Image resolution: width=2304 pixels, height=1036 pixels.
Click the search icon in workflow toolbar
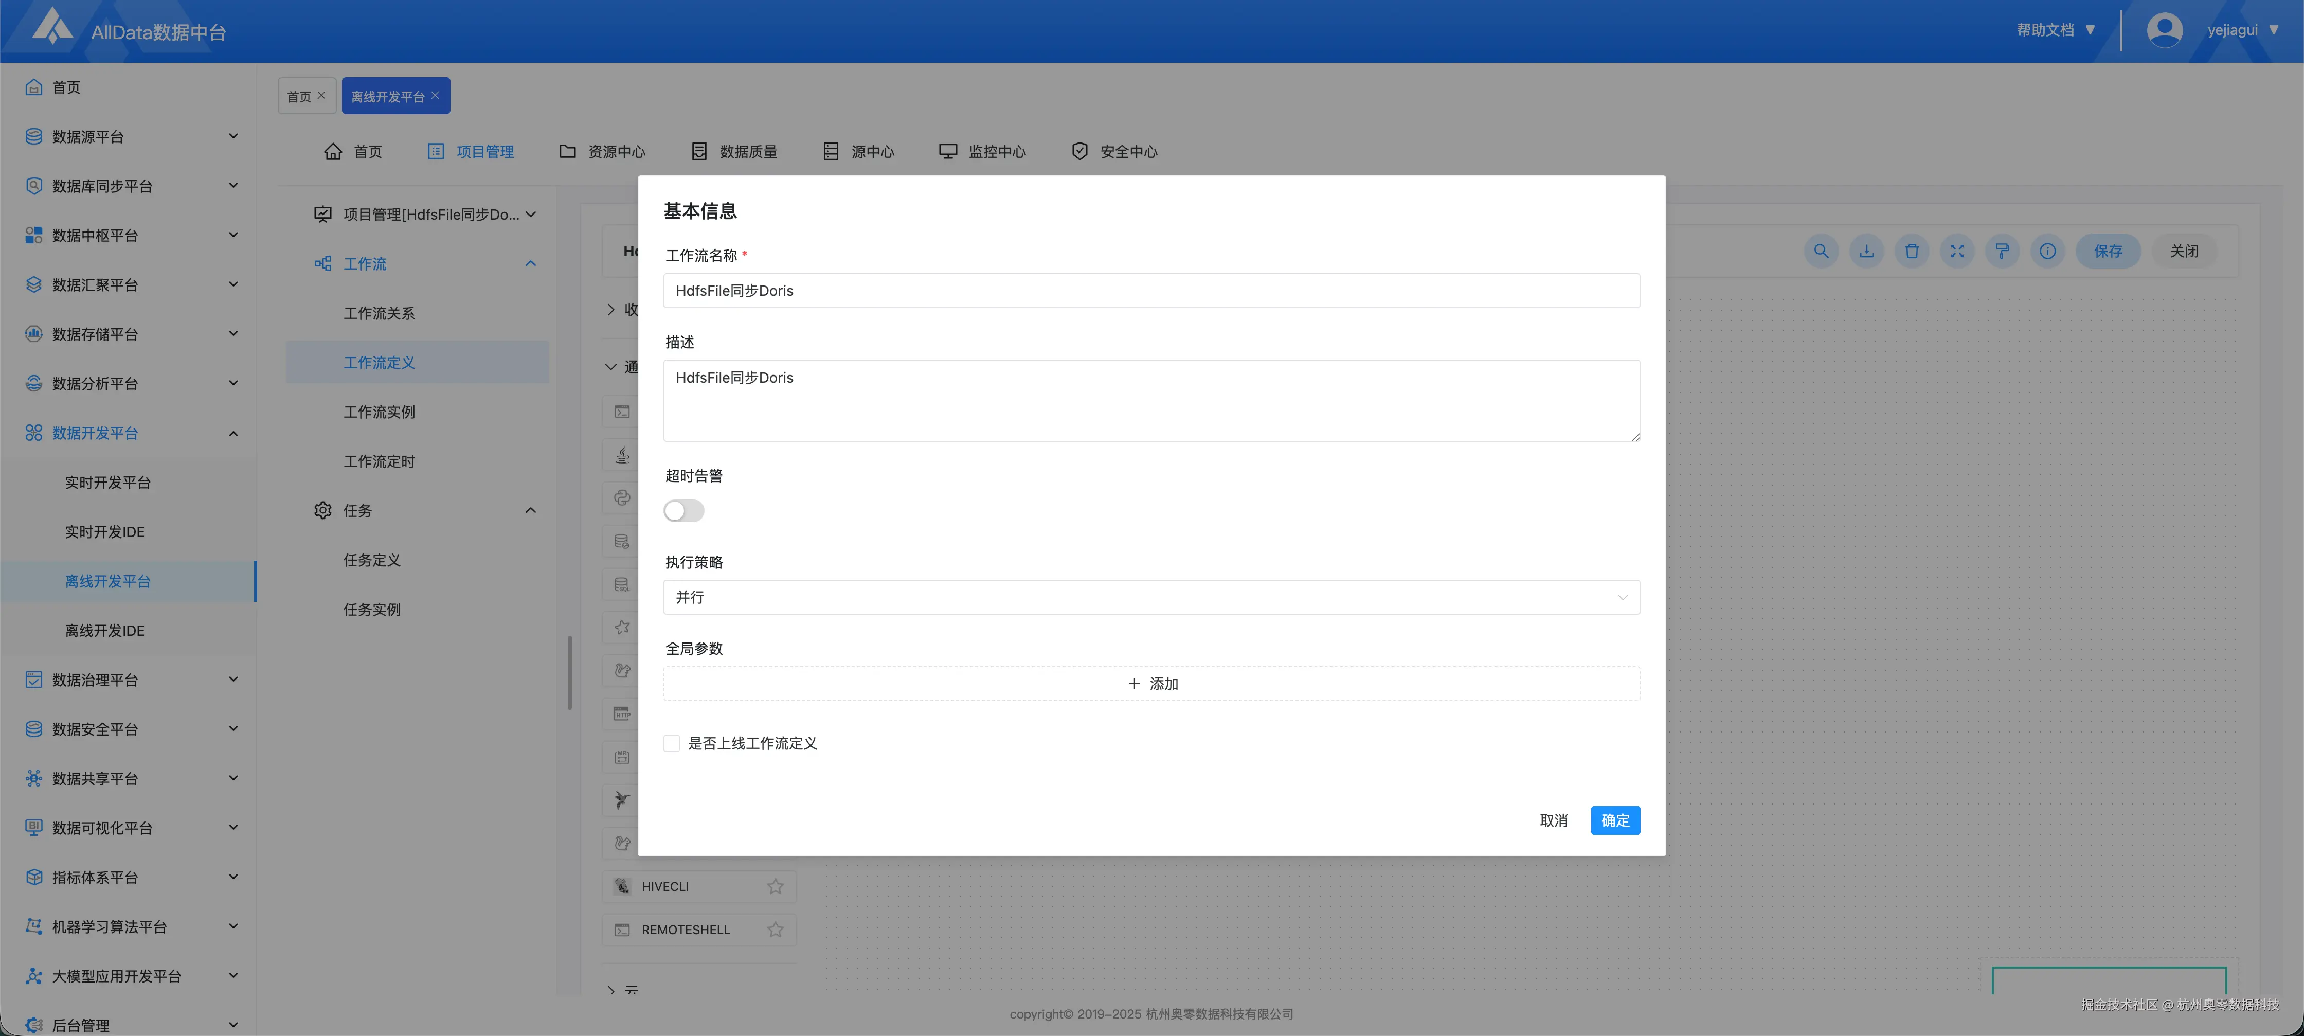pyautogui.click(x=1821, y=252)
